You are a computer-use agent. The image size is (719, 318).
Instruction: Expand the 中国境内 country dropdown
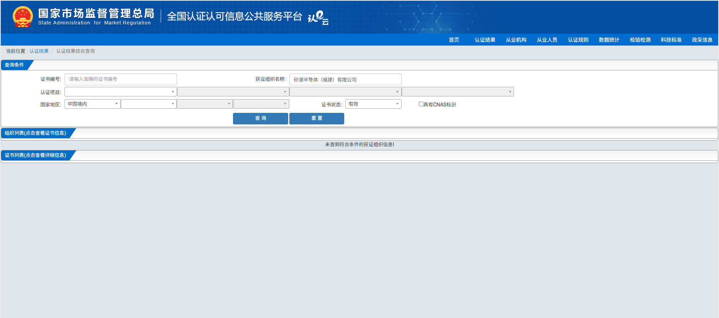coord(92,104)
